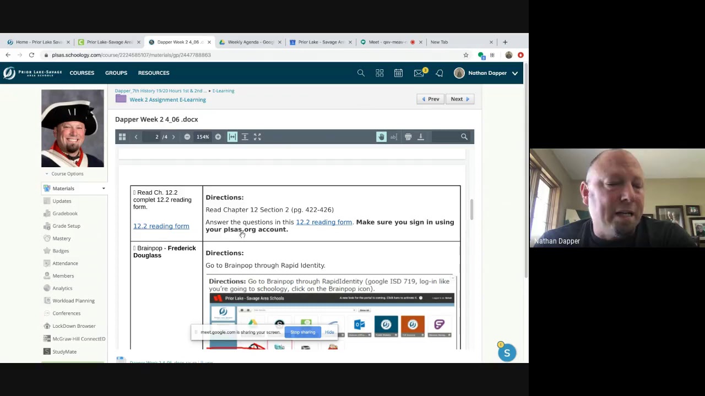Screen dimensions: 705x396
Task: Zoom out of the document
Action: [187, 137]
